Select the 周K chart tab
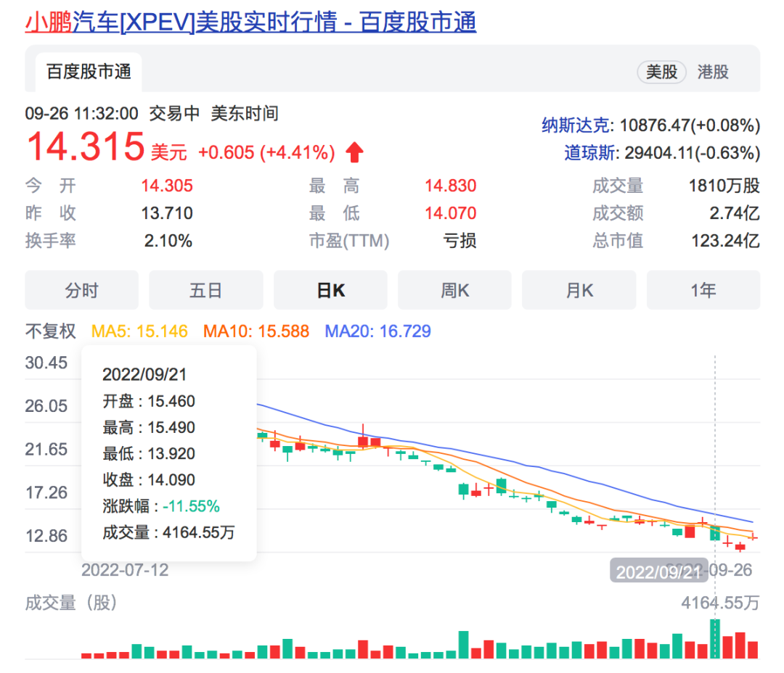The height and width of the screenshot is (673, 784). (x=454, y=290)
